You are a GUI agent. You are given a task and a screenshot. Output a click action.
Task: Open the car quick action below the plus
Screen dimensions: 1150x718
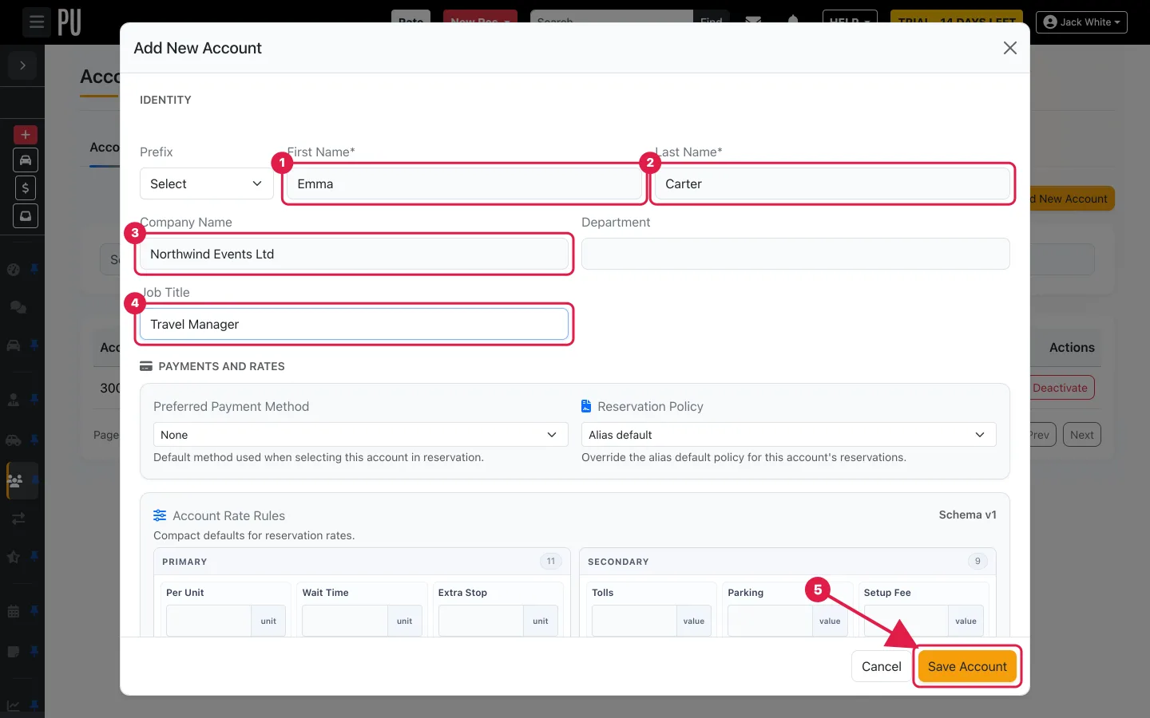[x=26, y=160]
